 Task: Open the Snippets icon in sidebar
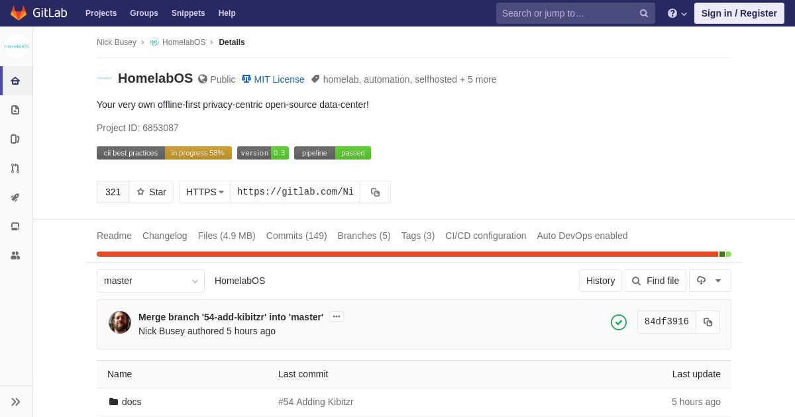click(x=15, y=226)
